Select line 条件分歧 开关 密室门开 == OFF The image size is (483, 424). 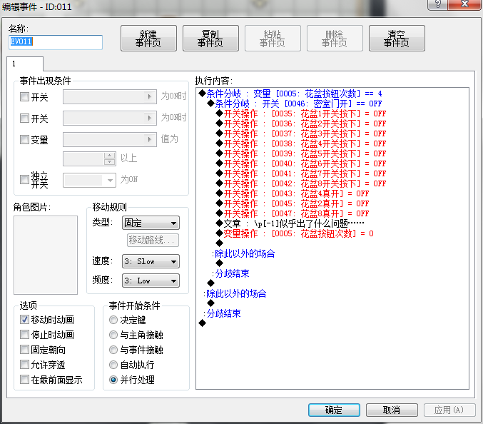(x=295, y=104)
